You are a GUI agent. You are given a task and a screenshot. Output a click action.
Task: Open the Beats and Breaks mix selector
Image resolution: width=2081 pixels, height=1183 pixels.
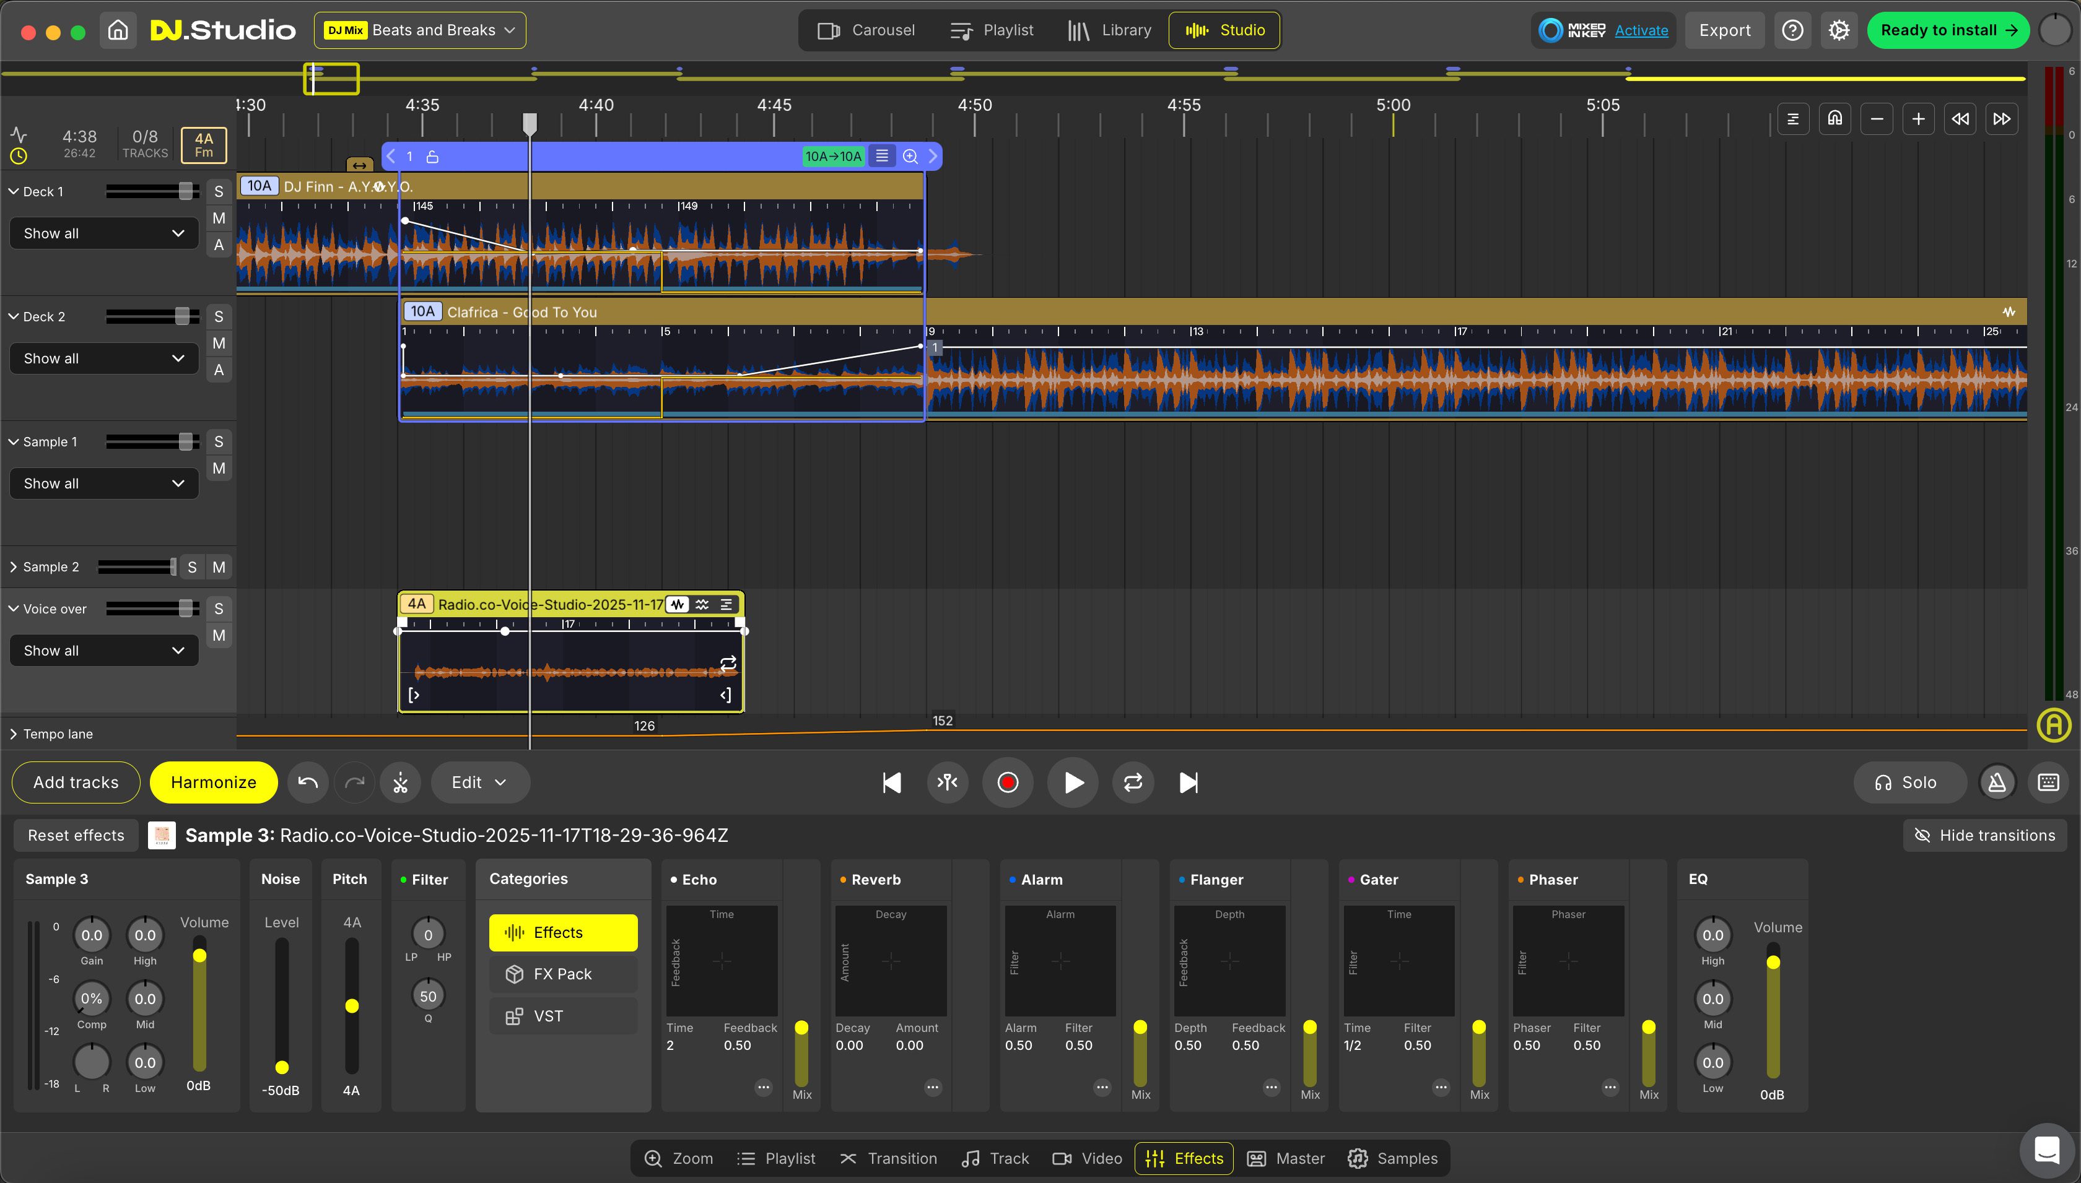coord(419,30)
